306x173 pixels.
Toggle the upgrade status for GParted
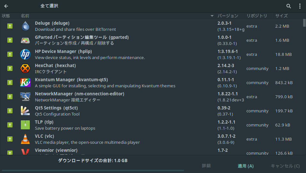pos(10,40)
